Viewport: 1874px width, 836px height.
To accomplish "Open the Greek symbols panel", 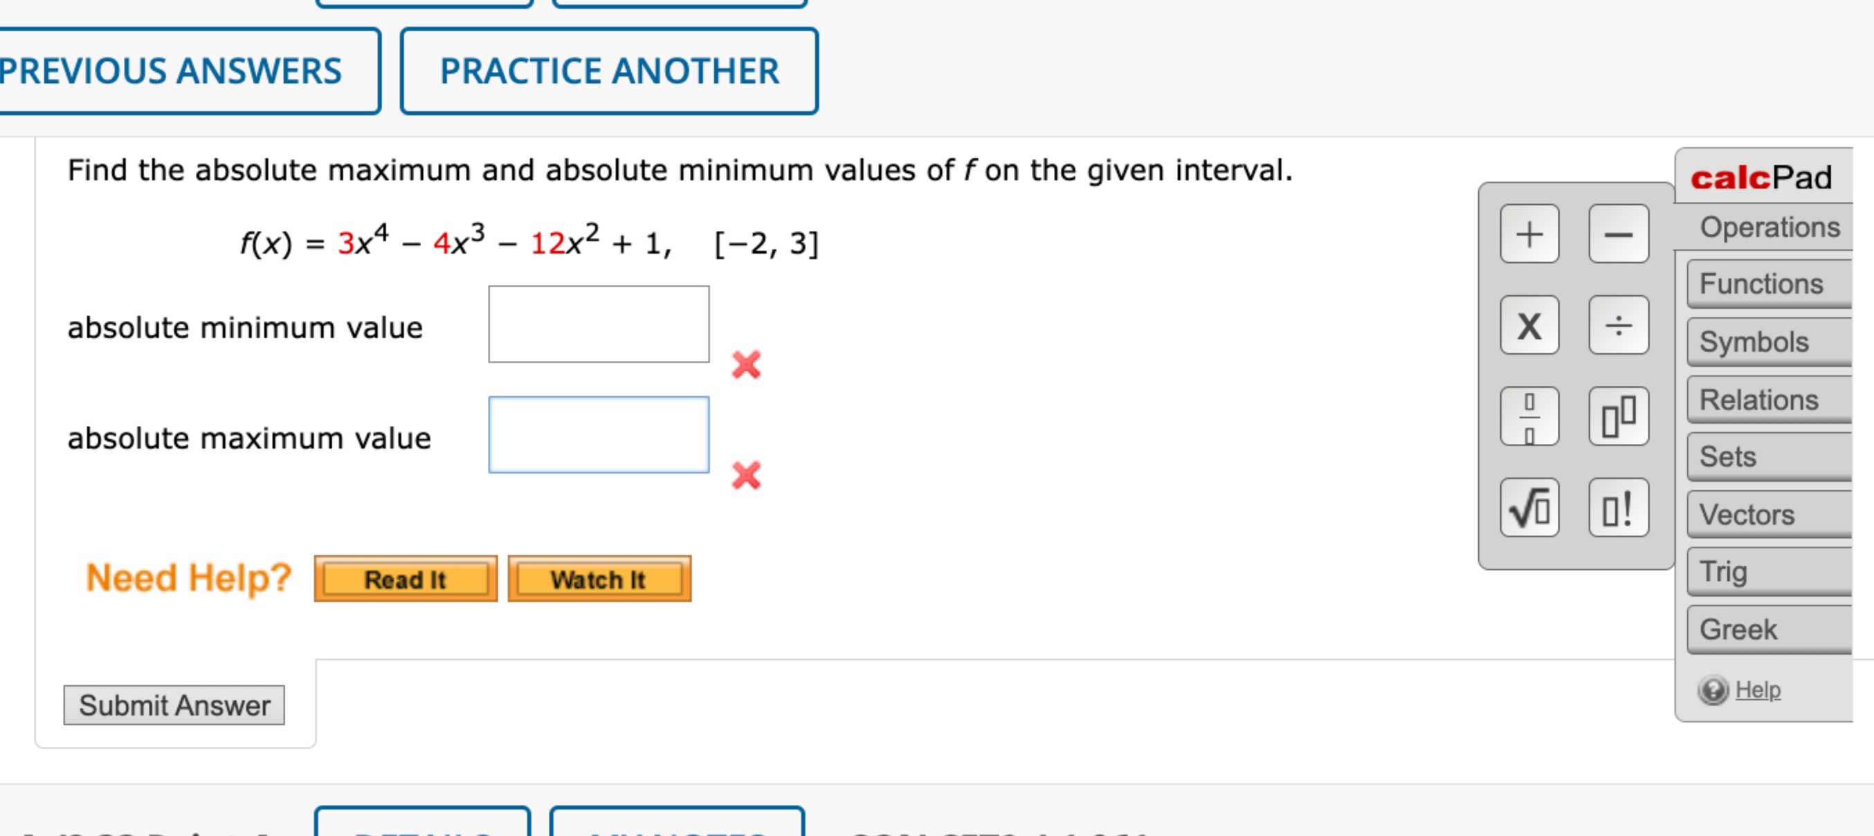I will click(1766, 629).
